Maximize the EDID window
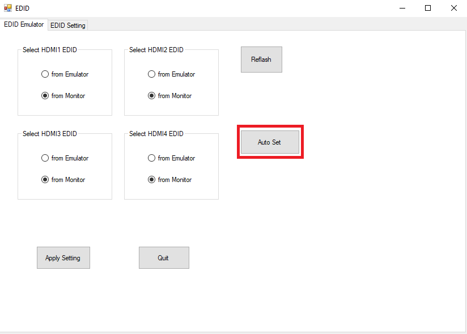 tap(428, 8)
